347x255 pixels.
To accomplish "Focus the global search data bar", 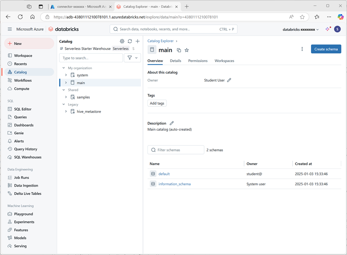I will (173, 29).
